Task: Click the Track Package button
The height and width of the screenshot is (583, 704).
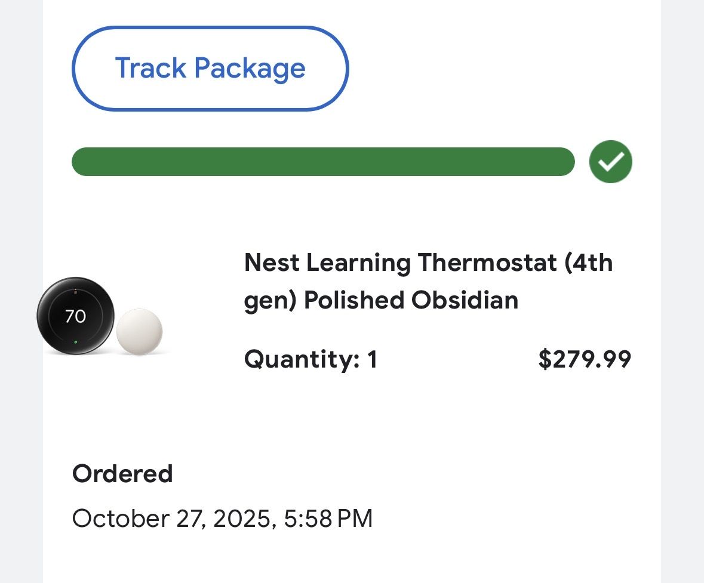Action: [x=210, y=69]
